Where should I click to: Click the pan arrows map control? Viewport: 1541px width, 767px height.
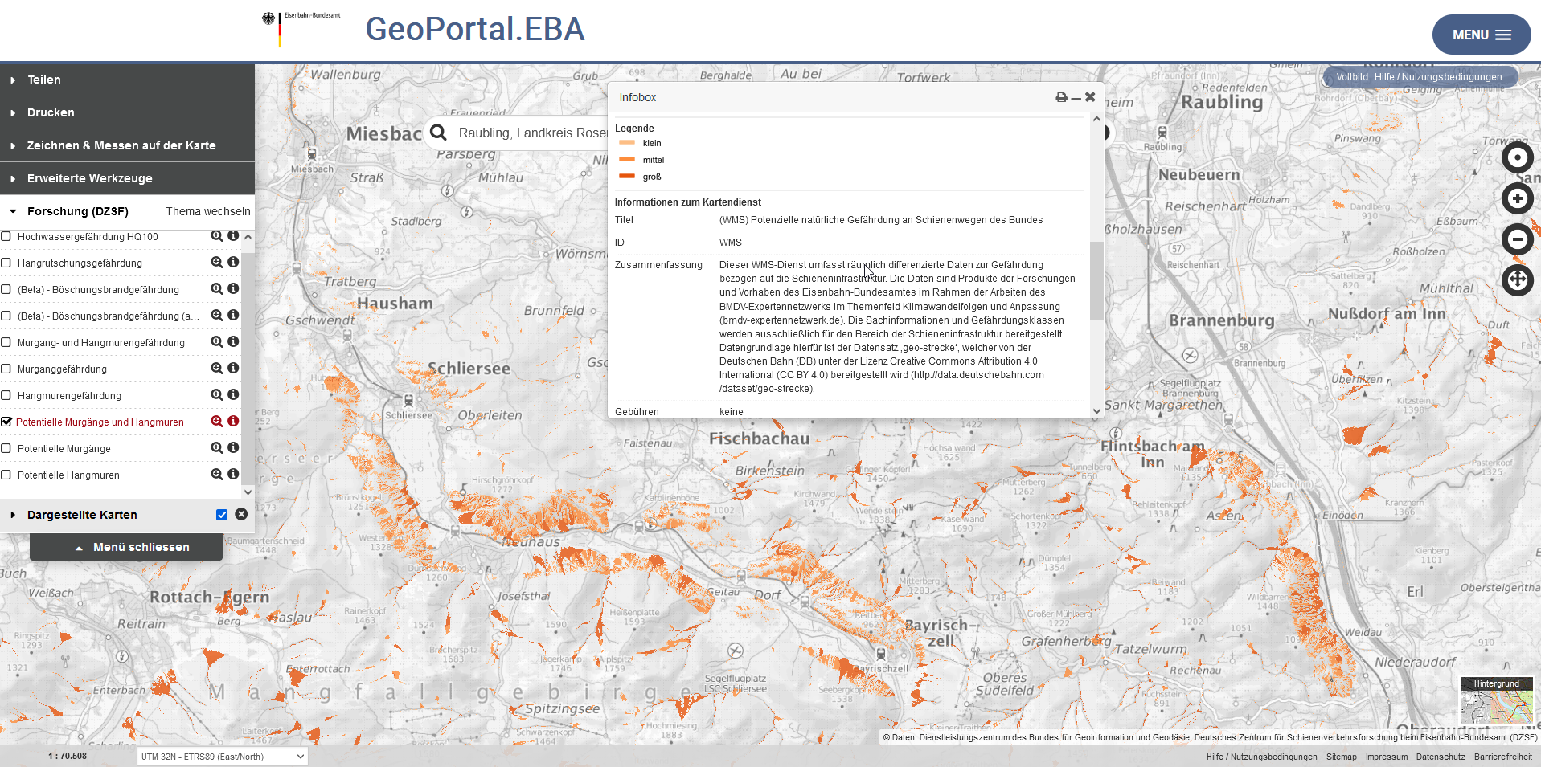coord(1517,280)
